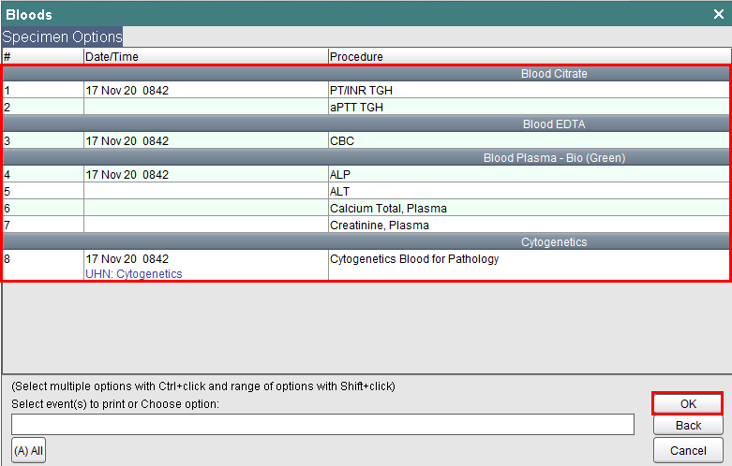Click the Cytogenetics group header
Viewport: 732px width, 466px height.
(x=366, y=241)
